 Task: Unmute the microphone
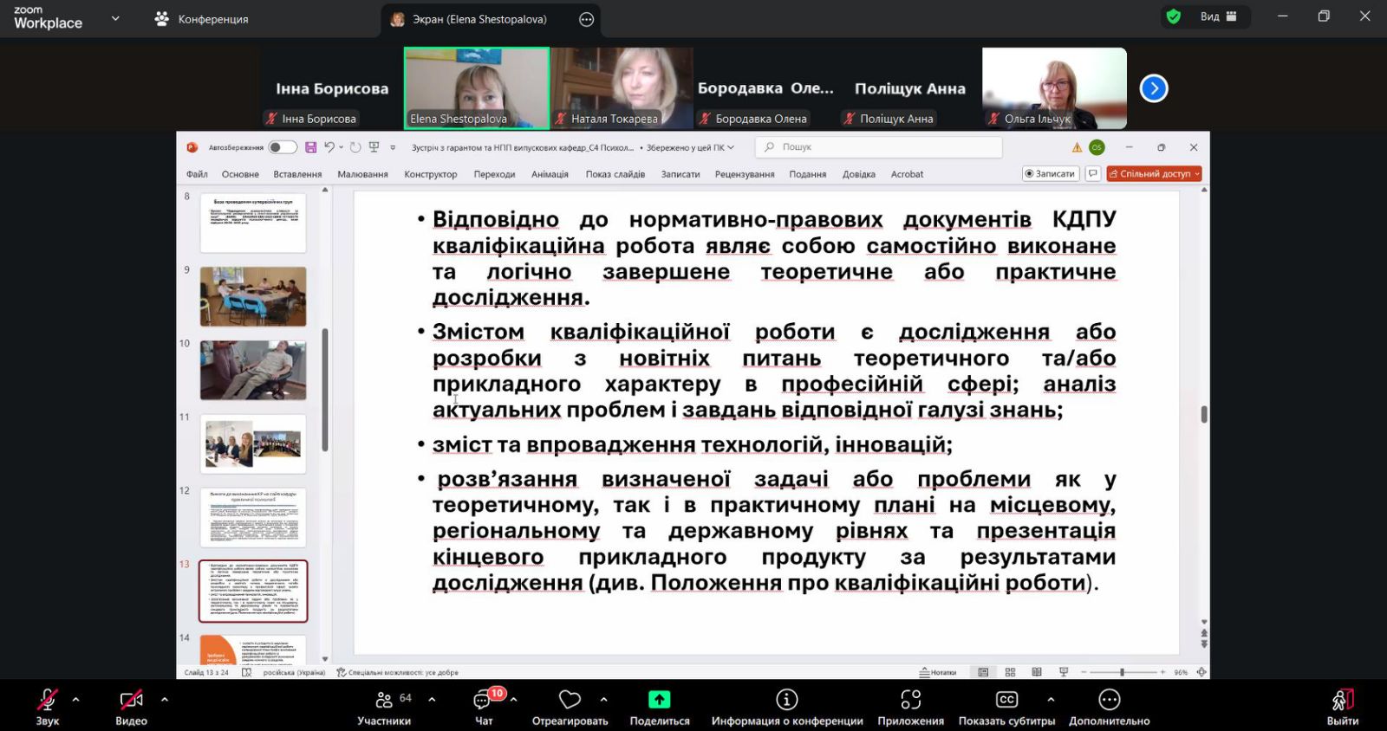coord(47,700)
